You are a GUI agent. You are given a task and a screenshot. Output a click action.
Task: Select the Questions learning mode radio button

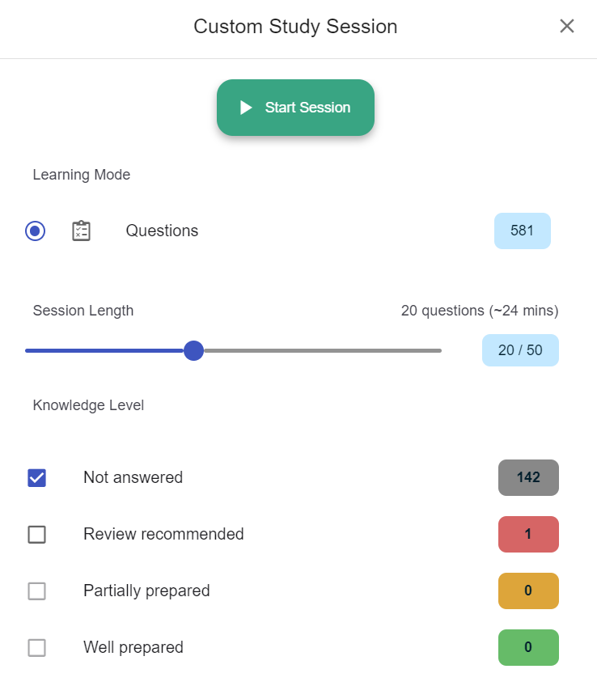click(x=35, y=231)
